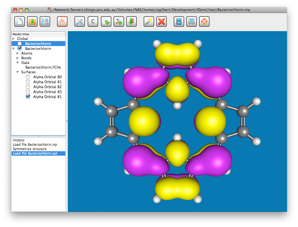Uncheck the second Bacteriochlorin molecule checkbox
The width and height of the screenshot is (298, 227).
20,48
